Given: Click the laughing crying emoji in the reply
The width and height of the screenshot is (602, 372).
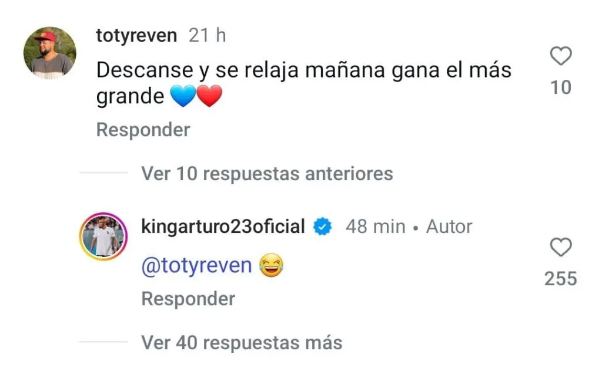Looking at the screenshot, I should 270,266.
